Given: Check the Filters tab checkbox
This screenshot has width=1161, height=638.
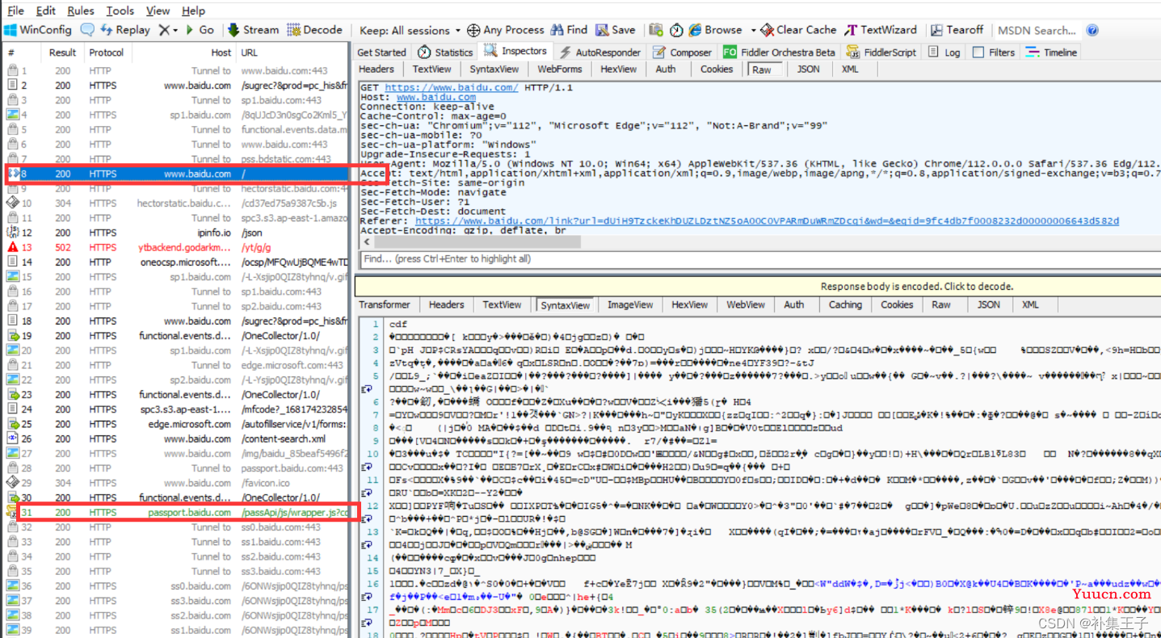Looking at the screenshot, I should (978, 52).
